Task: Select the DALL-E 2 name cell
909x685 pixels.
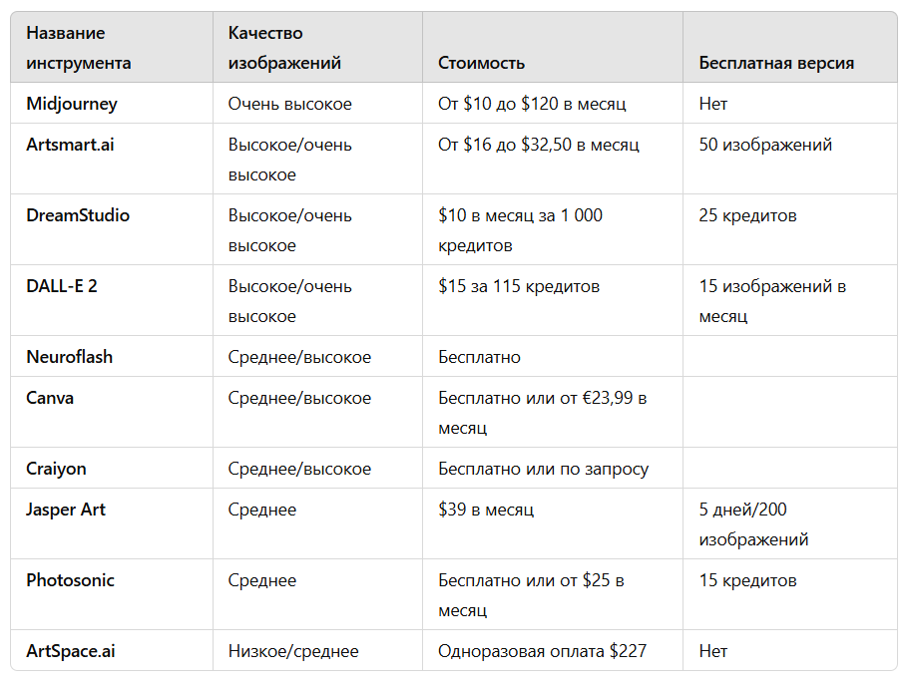Action: tap(62, 286)
